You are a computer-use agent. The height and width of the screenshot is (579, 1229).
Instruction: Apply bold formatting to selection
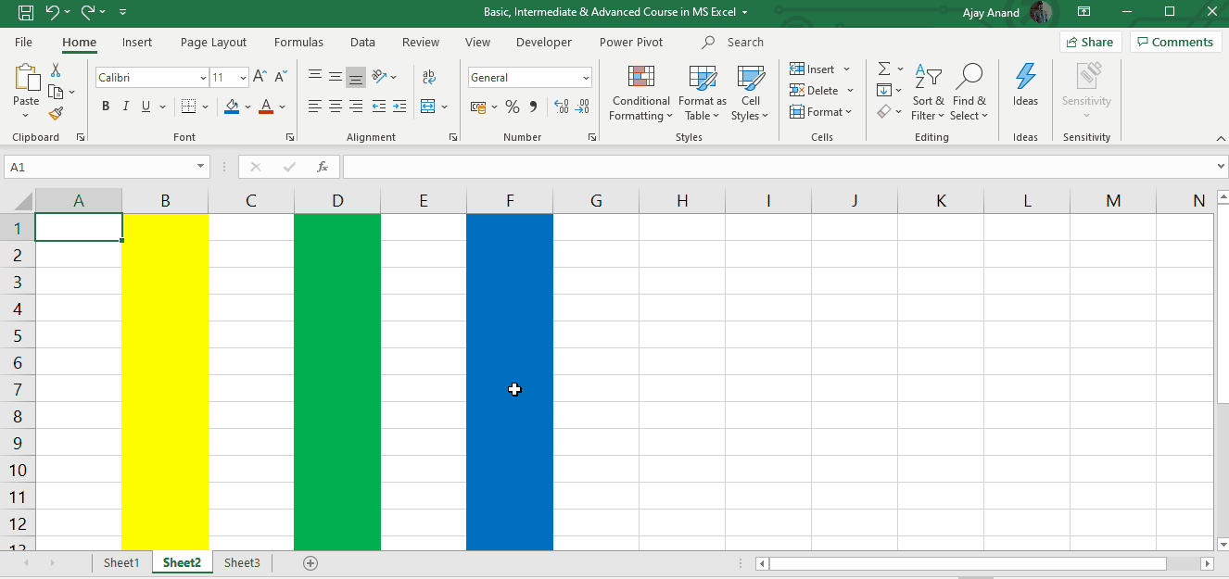pos(105,106)
